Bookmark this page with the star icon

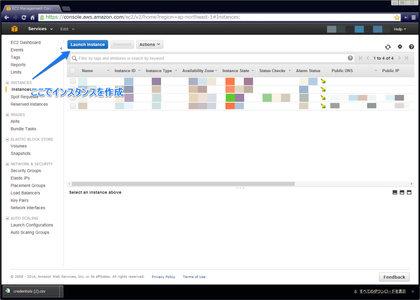397,17
